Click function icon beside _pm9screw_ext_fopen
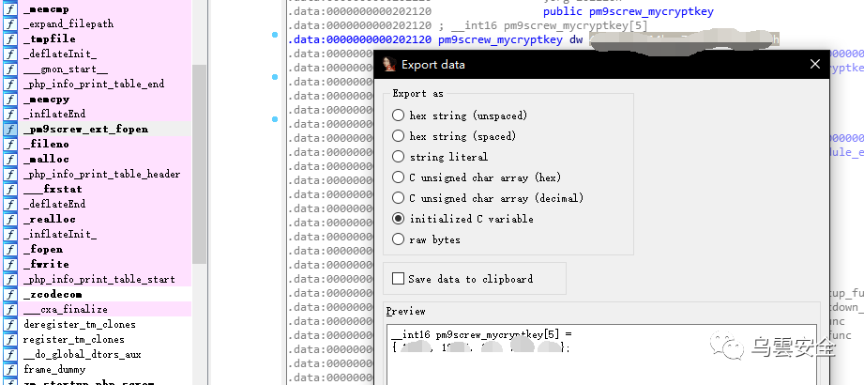This screenshot has width=864, height=385. 10,129
